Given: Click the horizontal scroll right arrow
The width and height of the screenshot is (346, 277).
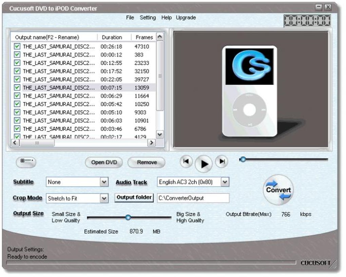Looking at the screenshot, I should (151, 143).
